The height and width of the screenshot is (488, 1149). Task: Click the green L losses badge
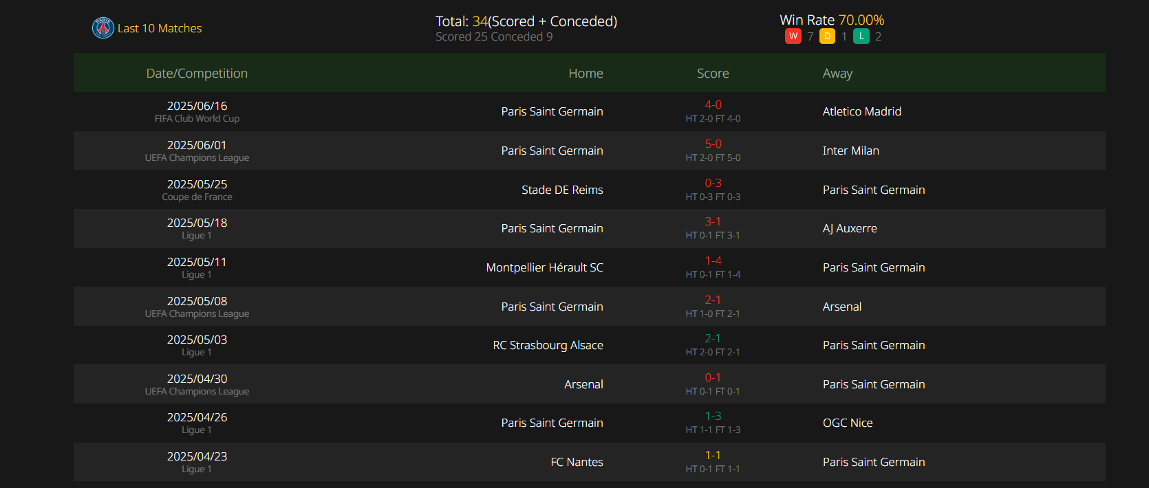[861, 36]
